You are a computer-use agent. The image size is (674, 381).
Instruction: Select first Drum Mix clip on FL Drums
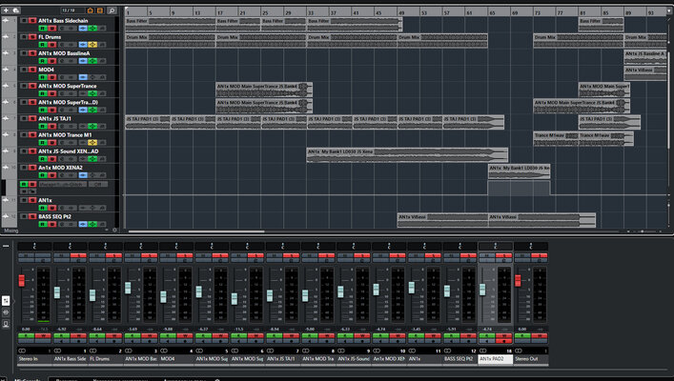pyautogui.click(x=171, y=41)
